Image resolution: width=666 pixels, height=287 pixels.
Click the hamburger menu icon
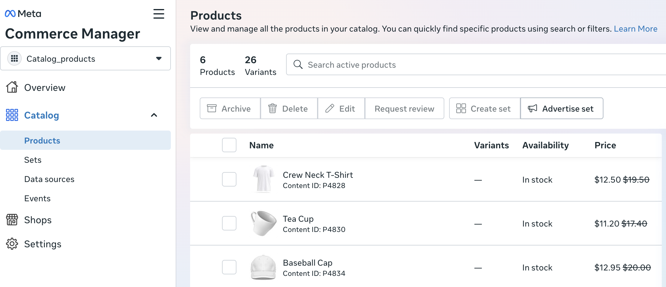click(x=159, y=14)
